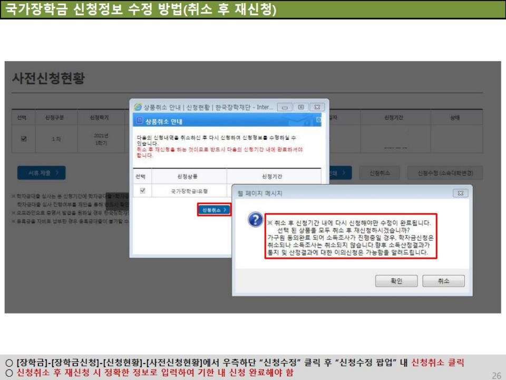
Task: Click 신청취소 inside the 상품취소 안내 popup
Action: pos(215,210)
